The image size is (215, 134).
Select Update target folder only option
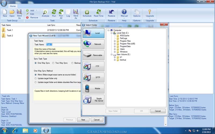click(x=36, y=79)
